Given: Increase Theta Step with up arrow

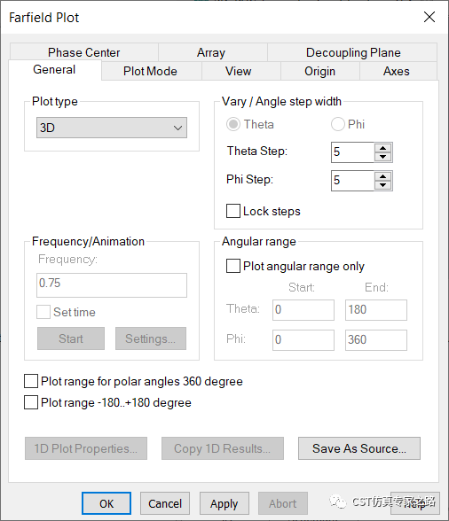Looking at the screenshot, I should coord(382,148).
